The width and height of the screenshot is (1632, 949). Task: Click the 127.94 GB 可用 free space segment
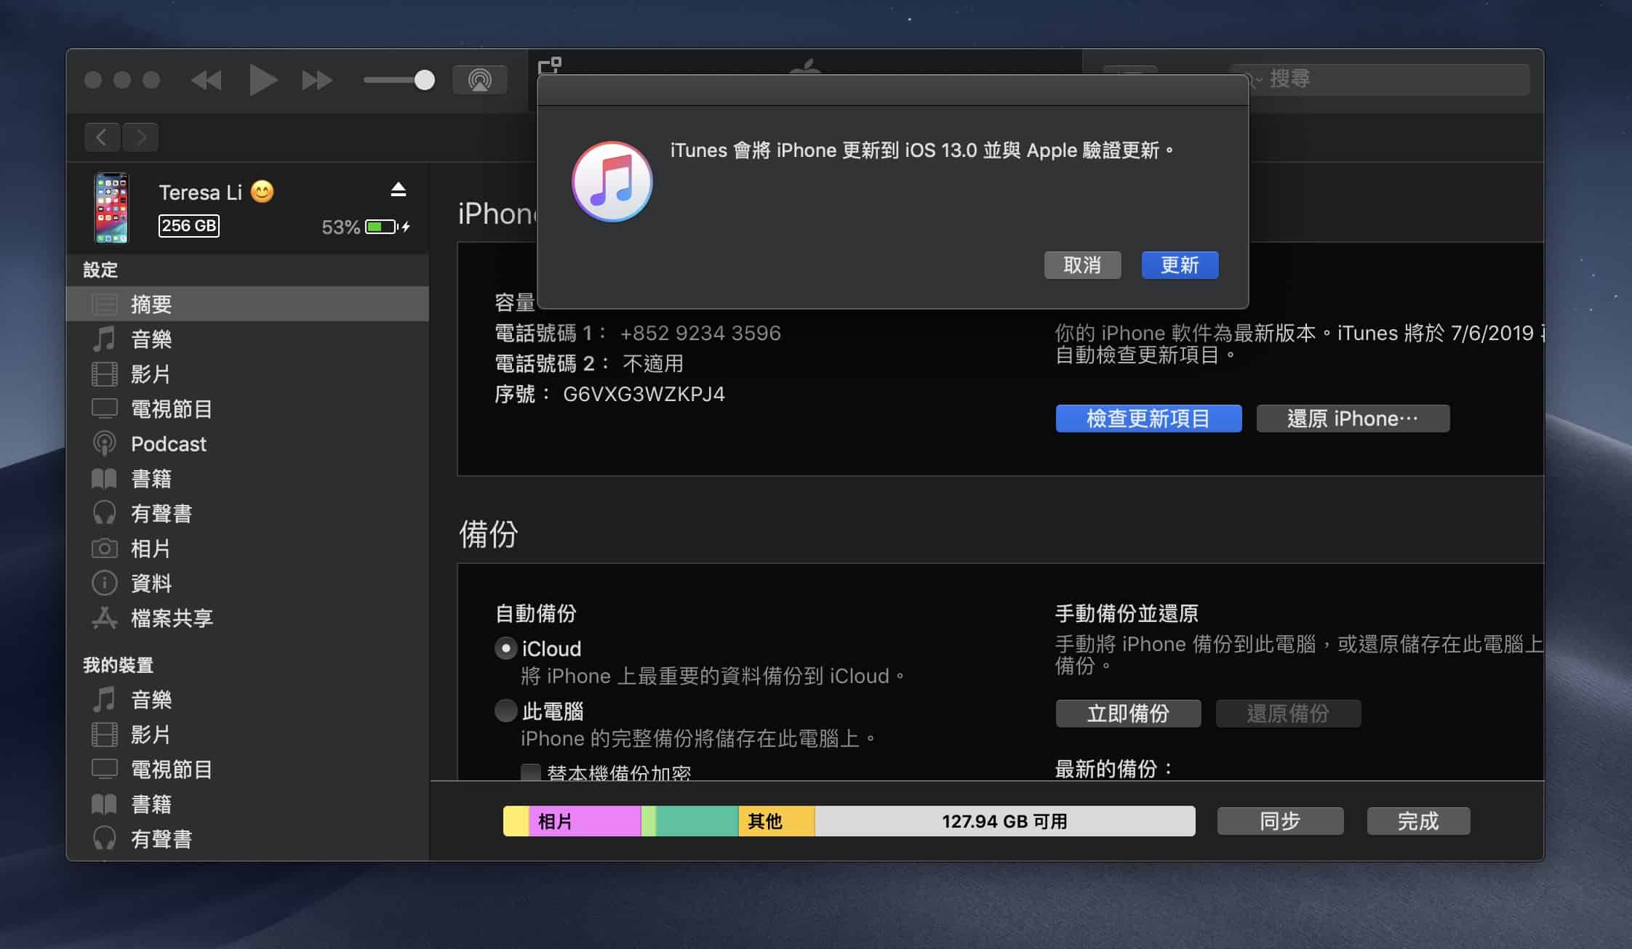(x=1004, y=821)
